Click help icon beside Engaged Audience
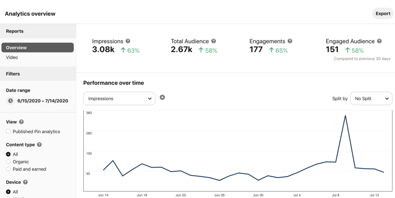The image size is (395, 198). pyautogui.click(x=380, y=41)
